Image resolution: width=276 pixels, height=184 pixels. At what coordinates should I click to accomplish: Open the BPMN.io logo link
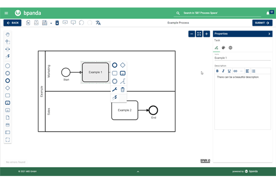coord(205,161)
